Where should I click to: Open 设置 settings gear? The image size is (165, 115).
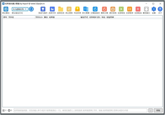click(154, 9)
